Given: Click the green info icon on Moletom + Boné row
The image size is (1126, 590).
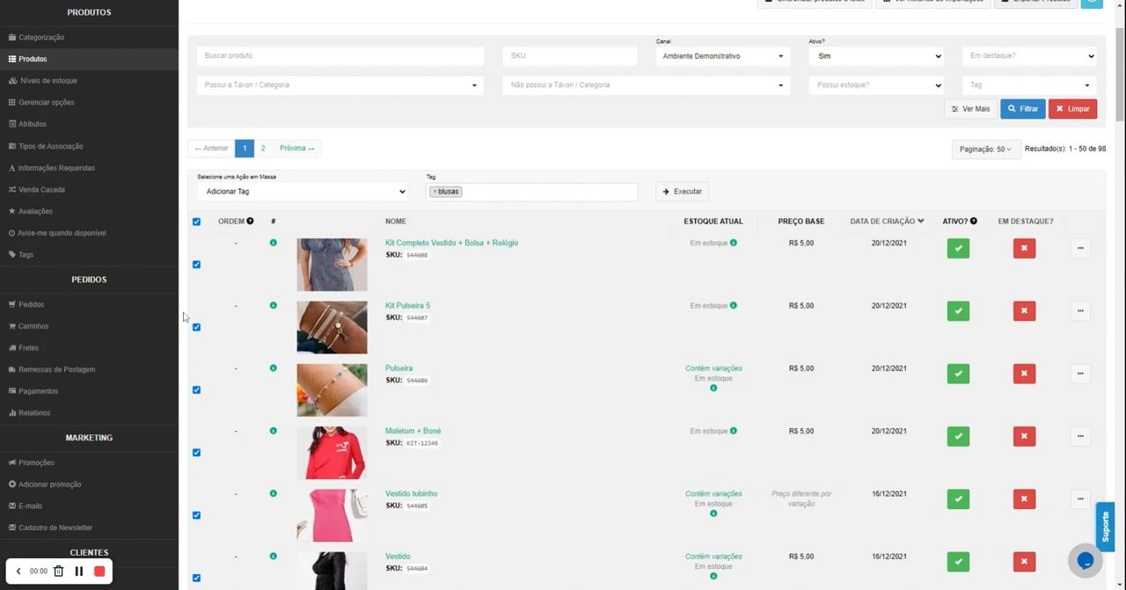Looking at the screenshot, I should tap(274, 431).
